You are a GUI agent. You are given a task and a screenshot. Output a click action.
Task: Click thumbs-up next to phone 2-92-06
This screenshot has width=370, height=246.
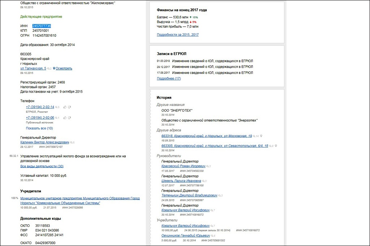65,118
